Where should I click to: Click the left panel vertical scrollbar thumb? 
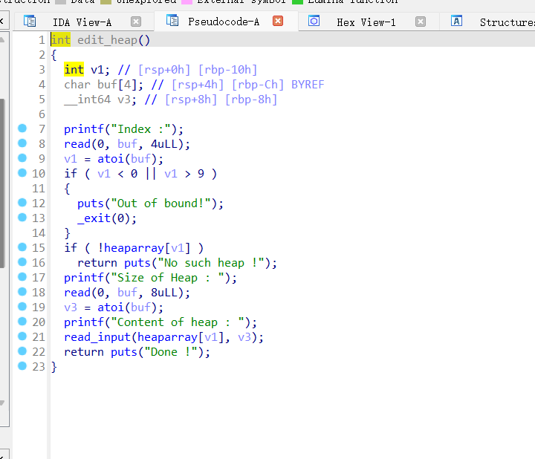pyautogui.click(x=2, y=183)
